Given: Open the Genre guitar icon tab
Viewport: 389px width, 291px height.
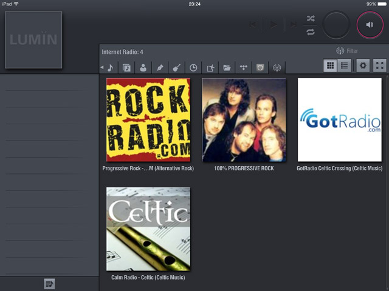Looking at the screenshot, I should 176,67.
